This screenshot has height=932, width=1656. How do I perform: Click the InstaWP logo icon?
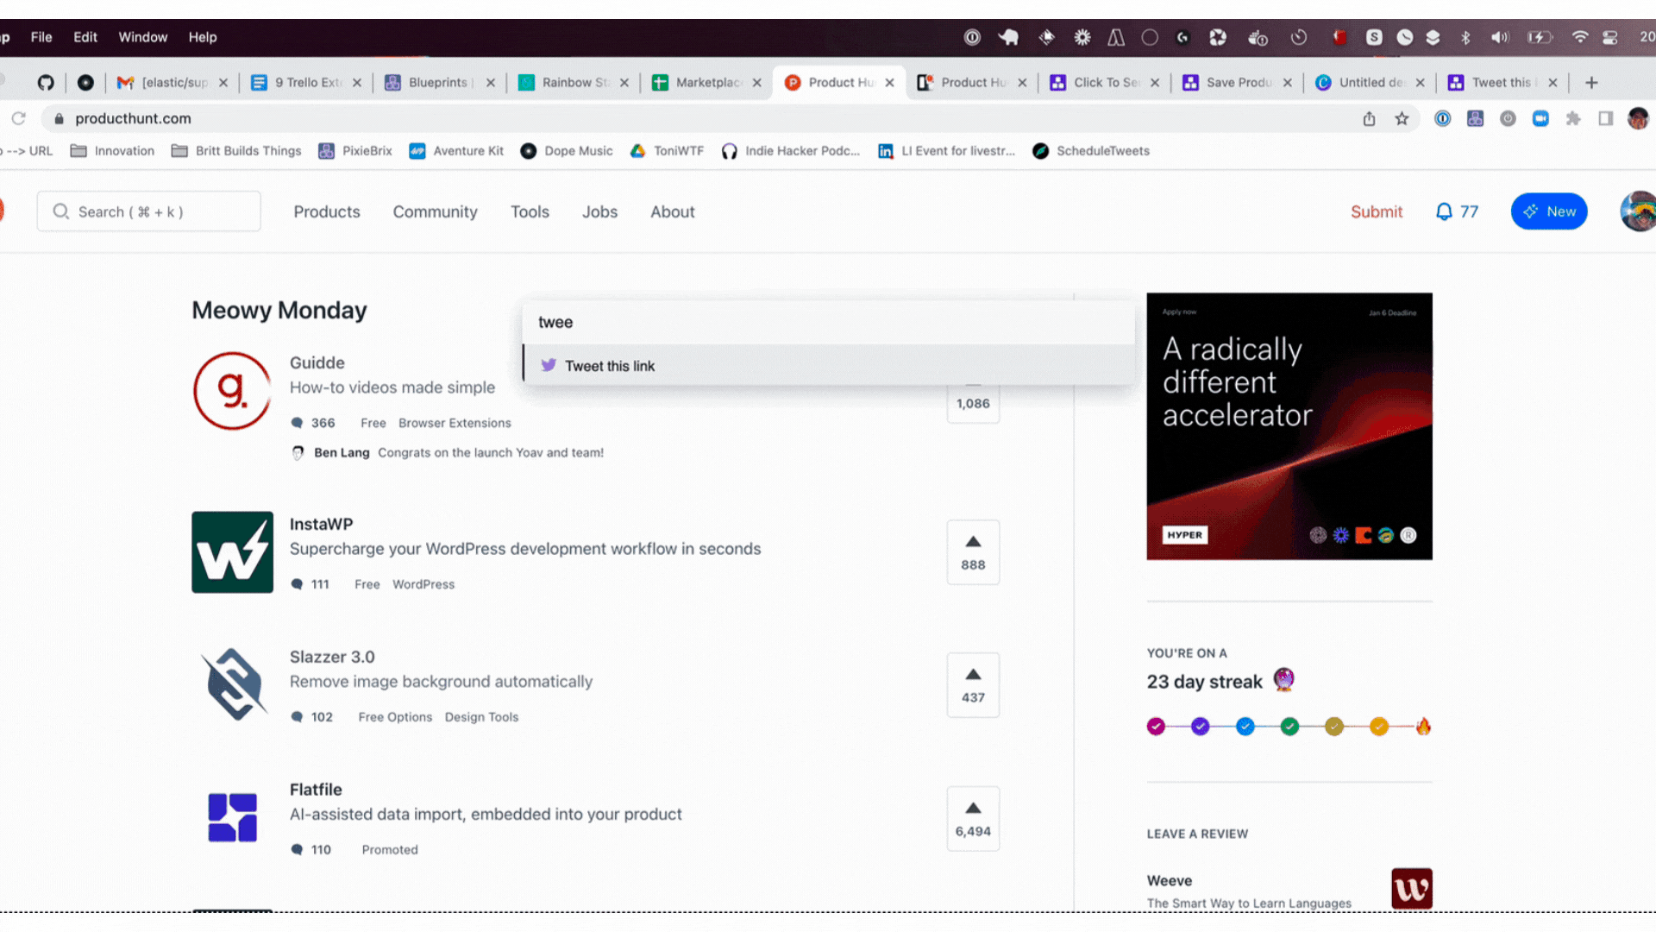coord(232,552)
